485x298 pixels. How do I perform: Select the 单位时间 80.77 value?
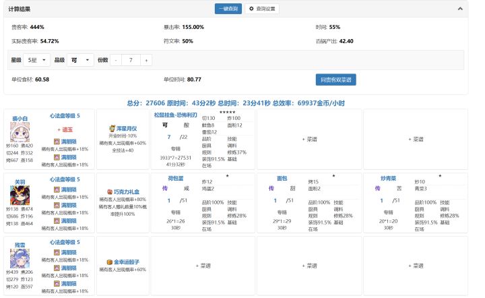(194, 80)
